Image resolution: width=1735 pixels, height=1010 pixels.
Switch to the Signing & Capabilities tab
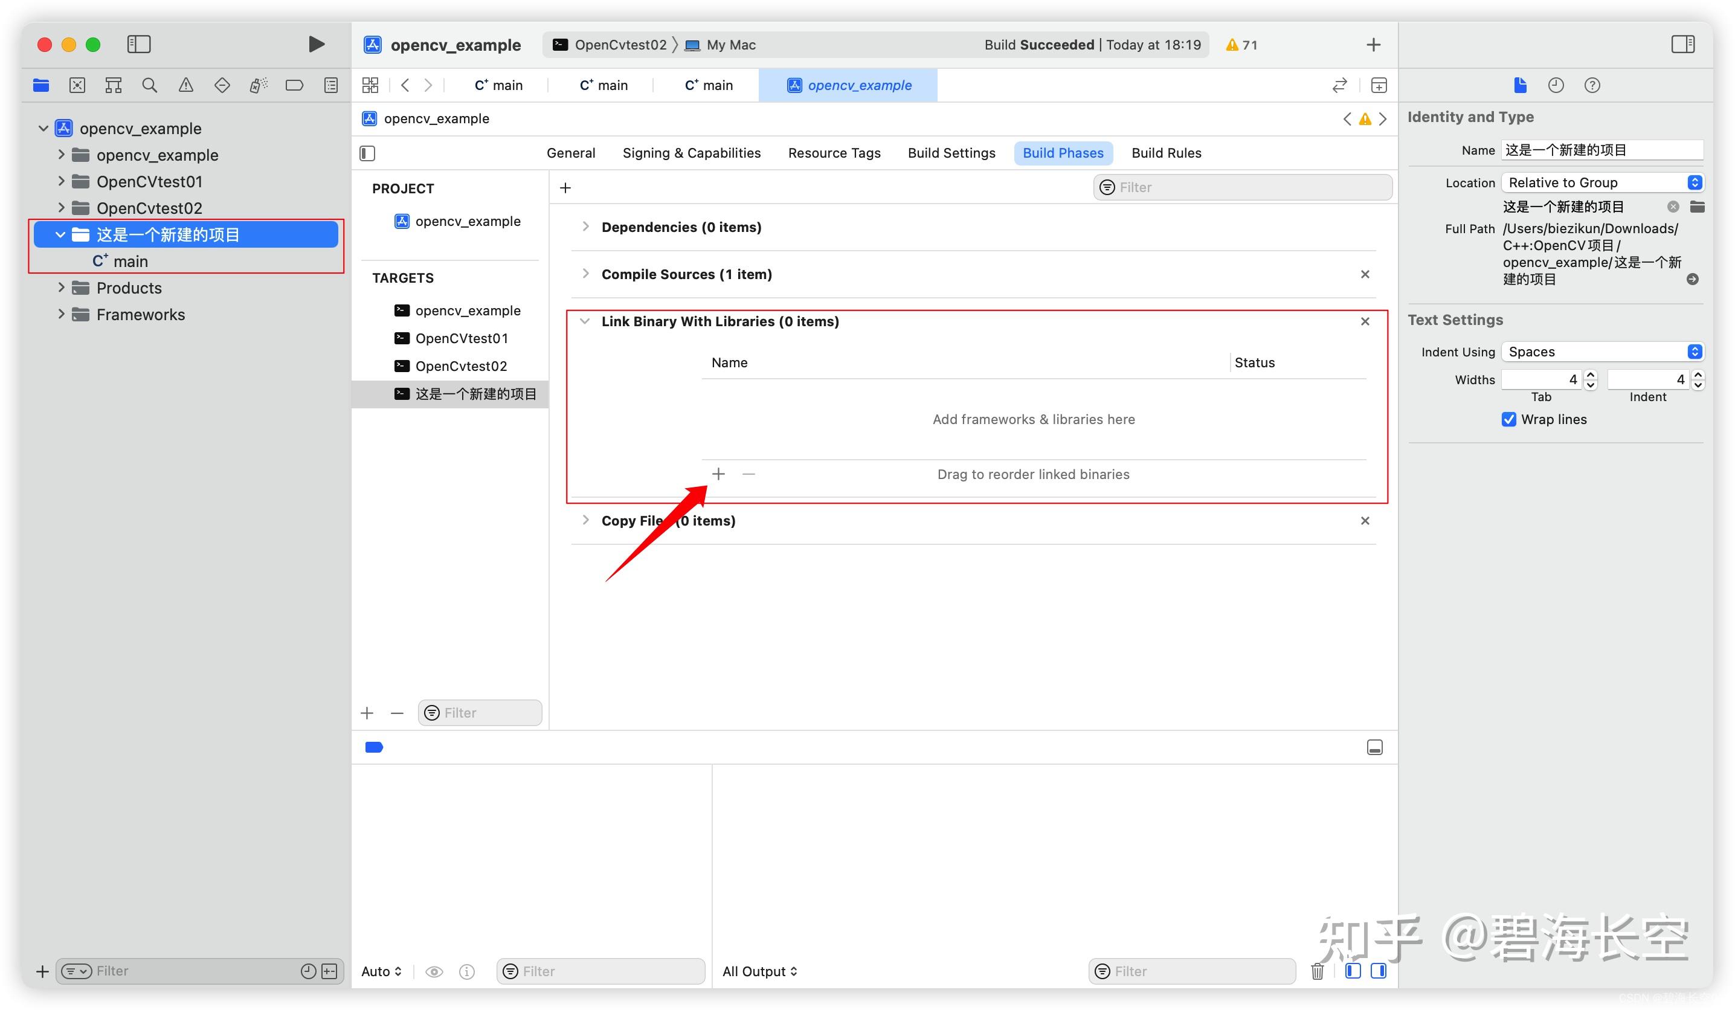pyautogui.click(x=691, y=153)
